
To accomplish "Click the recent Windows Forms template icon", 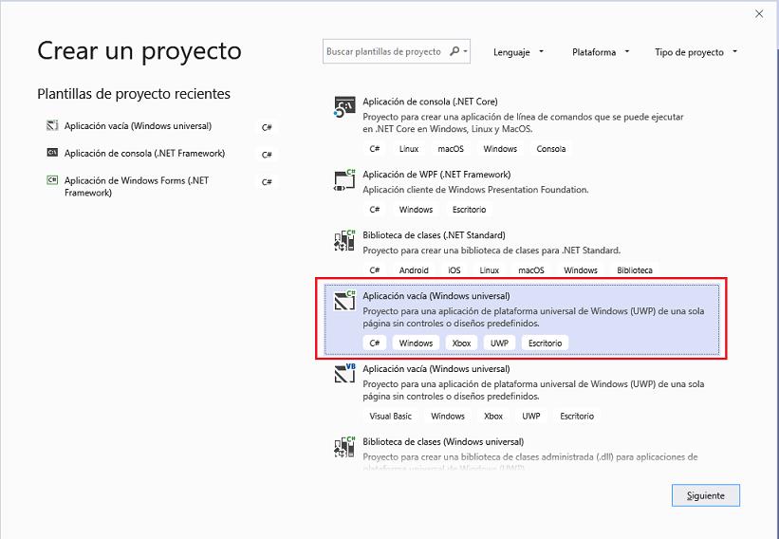I will [52, 180].
